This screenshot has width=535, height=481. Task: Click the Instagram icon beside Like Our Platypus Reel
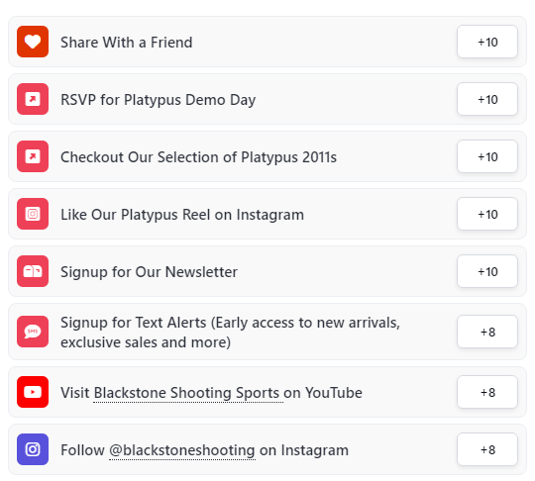point(33,214)
